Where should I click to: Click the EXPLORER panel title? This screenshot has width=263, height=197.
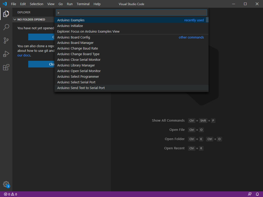coord(24,12)
